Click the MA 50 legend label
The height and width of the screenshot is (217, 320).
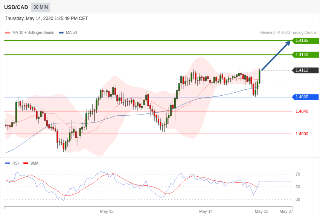pos(72,32)
